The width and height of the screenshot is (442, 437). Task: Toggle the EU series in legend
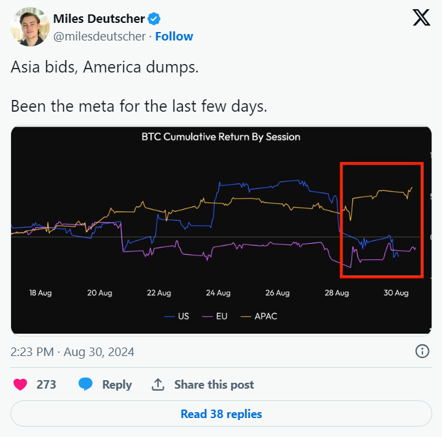click(215, 316)
